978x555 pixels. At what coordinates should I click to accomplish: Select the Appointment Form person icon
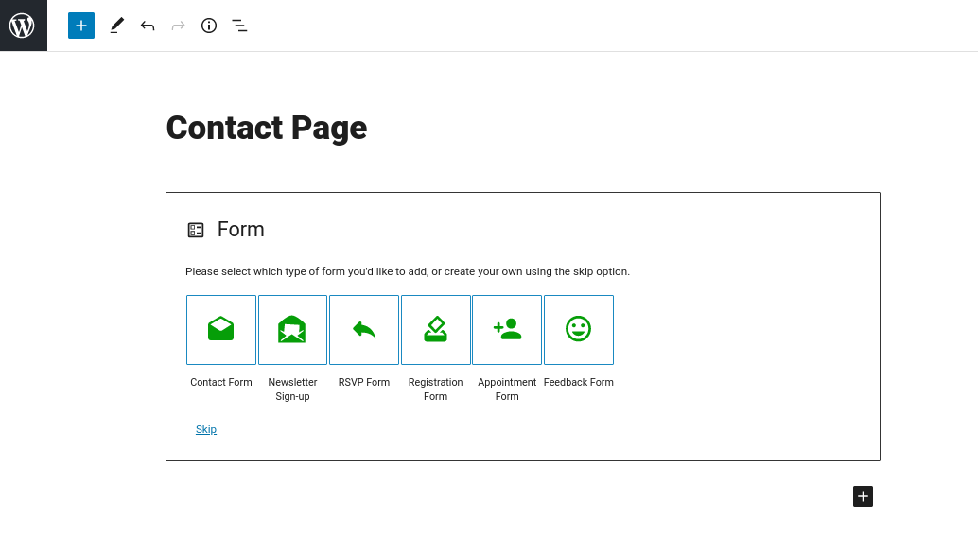(507, 329)
